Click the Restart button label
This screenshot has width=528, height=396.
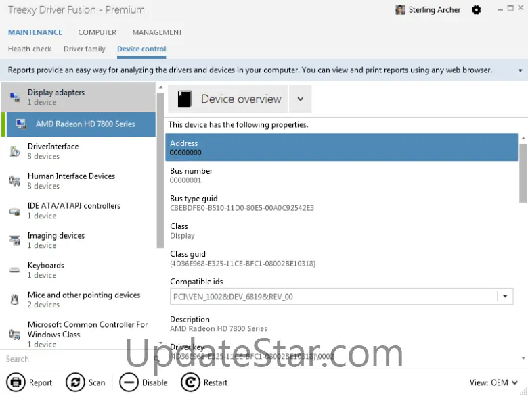[x=215, y=382]
